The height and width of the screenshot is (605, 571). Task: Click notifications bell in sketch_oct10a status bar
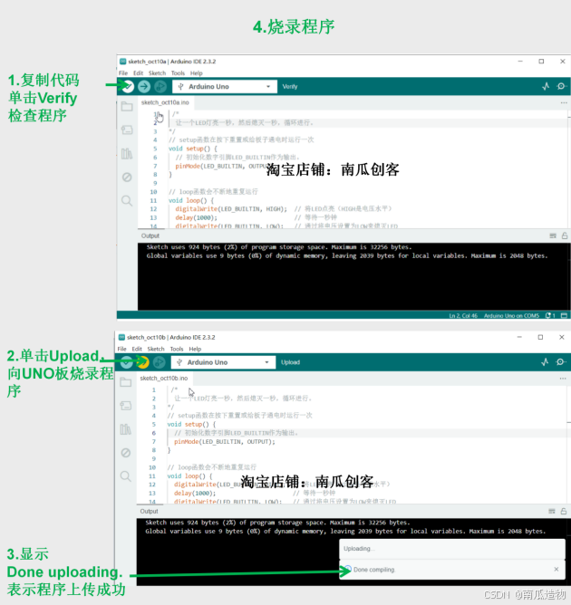pos(550,315)
